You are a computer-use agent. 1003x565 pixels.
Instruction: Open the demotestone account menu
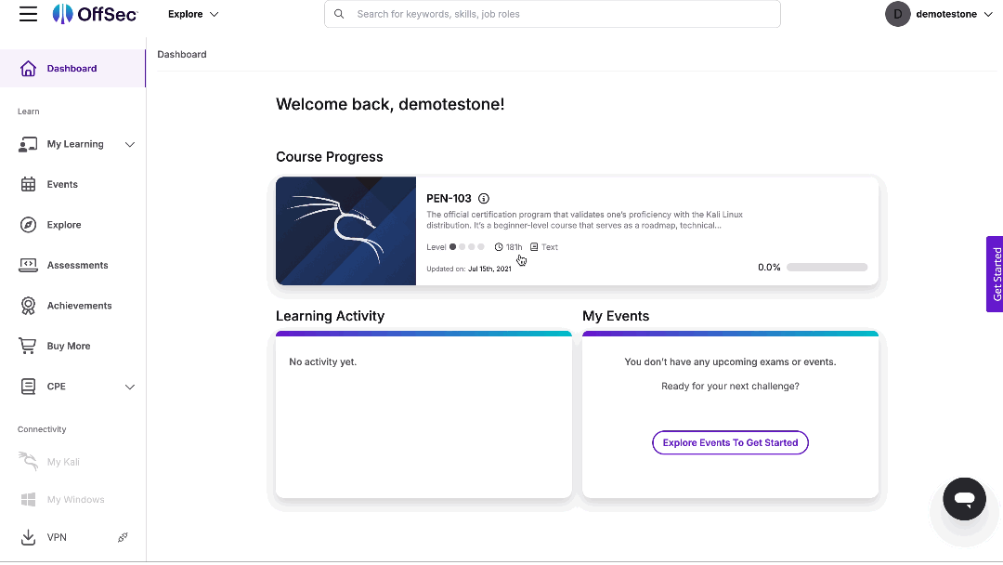[x=940, y=14]
